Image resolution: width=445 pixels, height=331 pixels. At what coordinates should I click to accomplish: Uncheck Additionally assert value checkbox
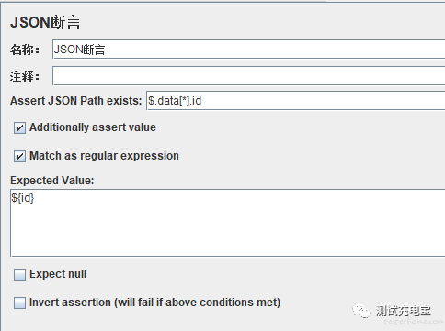pos(19,127)
